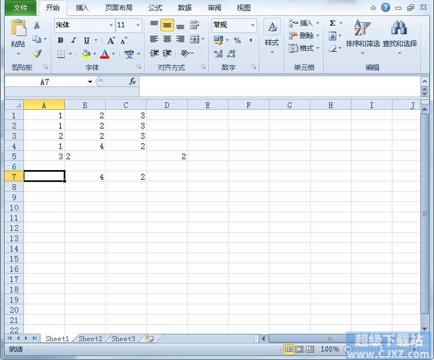Click the Clear eraser icon
Screen dimensions: 434x360
pyautogui.click(x=332, y=49)
